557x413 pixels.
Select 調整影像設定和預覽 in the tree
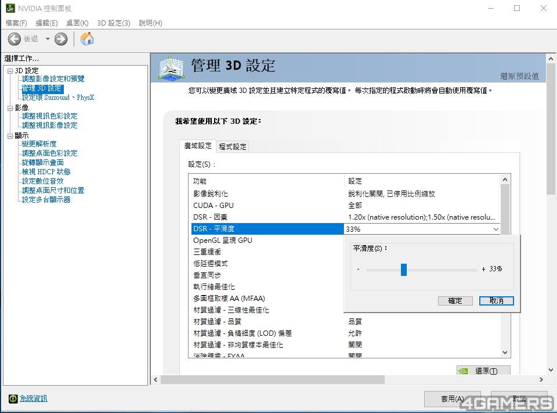tap(53, 79)
